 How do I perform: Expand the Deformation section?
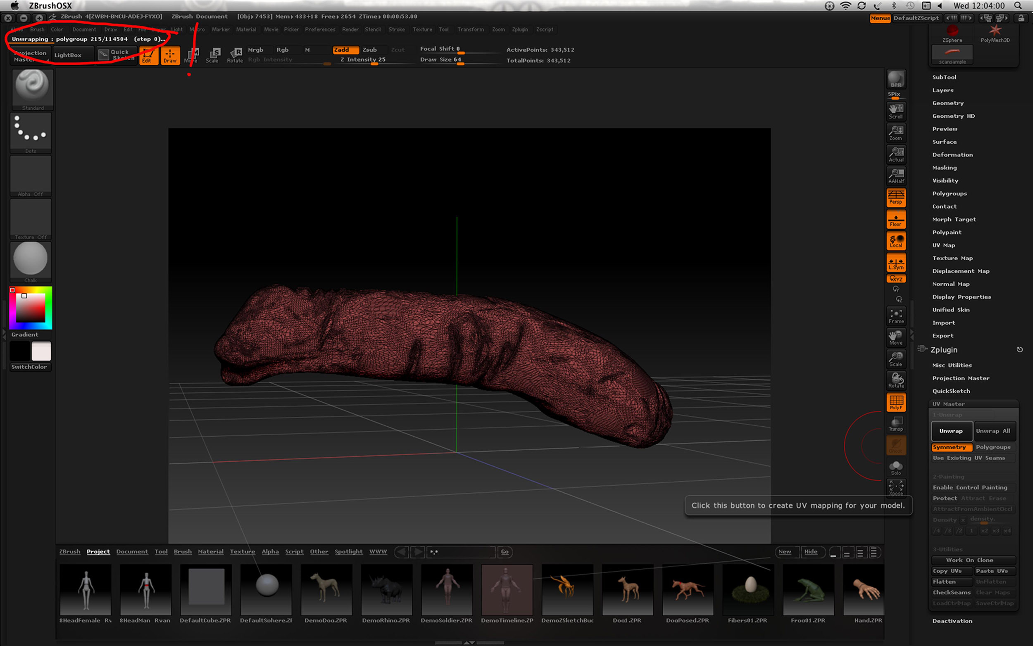[952, 154]
